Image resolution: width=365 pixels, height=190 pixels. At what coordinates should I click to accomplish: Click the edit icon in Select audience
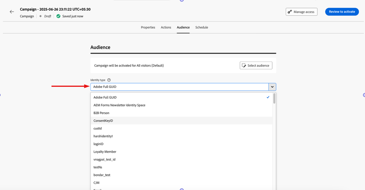click(x=244, y=66)
